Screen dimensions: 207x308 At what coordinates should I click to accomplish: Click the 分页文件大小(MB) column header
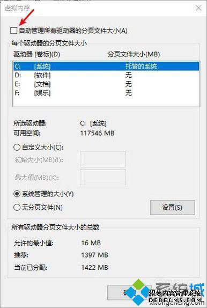click(x=134, y=54)
